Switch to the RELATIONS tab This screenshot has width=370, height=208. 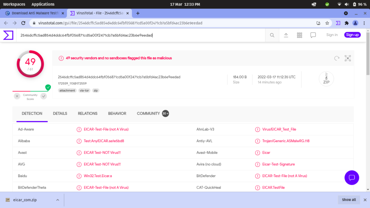coord(87,114)
